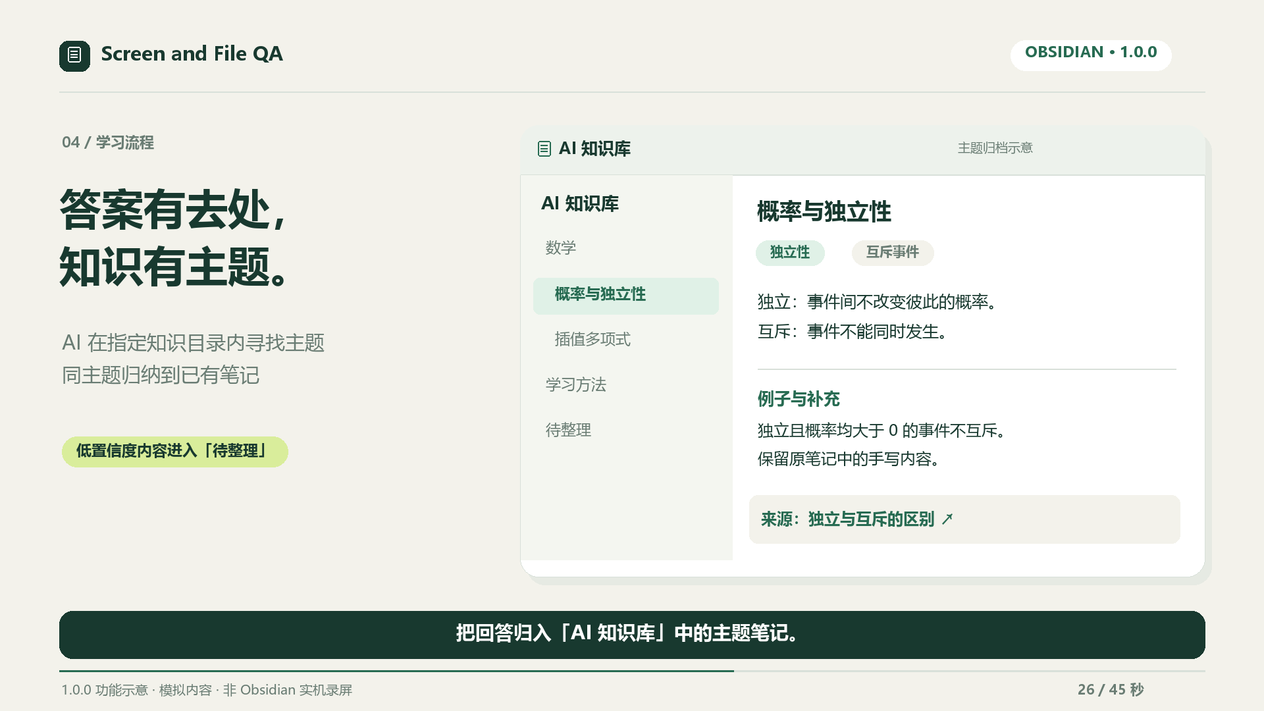
Task: Click the headline 知识有主题。
Action: tap(174, 267)
